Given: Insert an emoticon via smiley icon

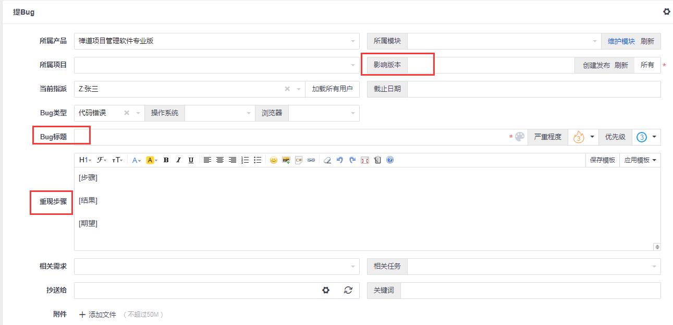Looking at the screenshot, I should point(274,160).
